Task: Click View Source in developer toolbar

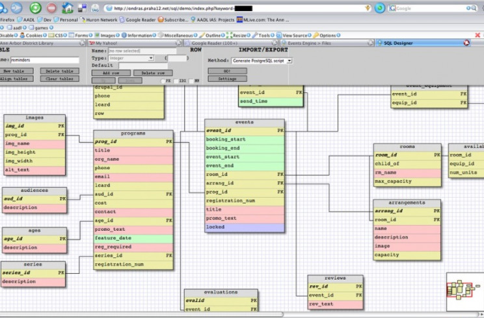Action: pos(293,36)
